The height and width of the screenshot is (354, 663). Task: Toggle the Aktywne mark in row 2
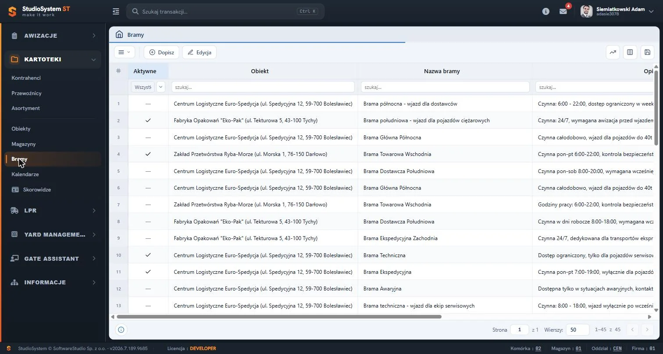(x=148, y=120)
